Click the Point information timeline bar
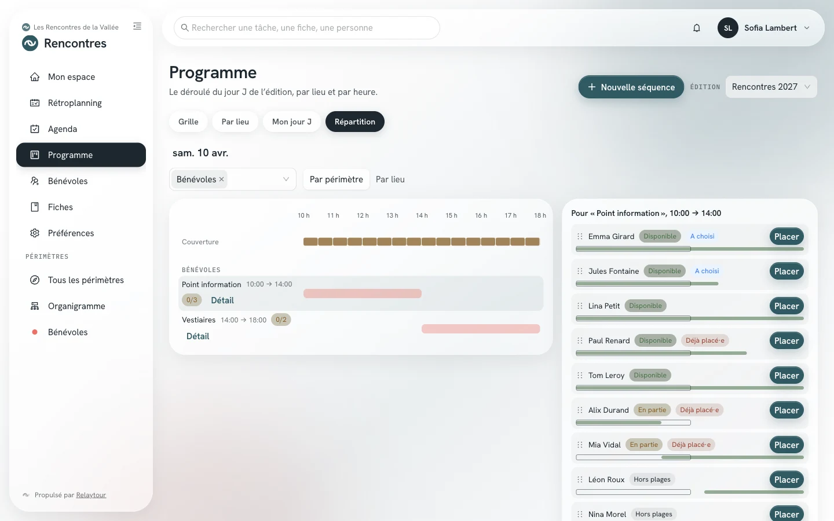Viewport: 834px width, 521px height. 363,293
